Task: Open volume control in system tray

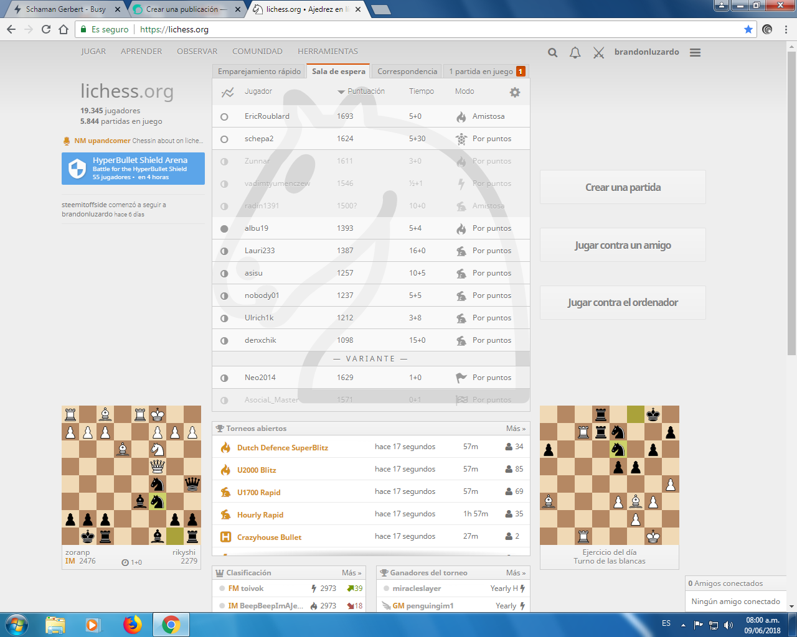Action: (x=729, y=625)
